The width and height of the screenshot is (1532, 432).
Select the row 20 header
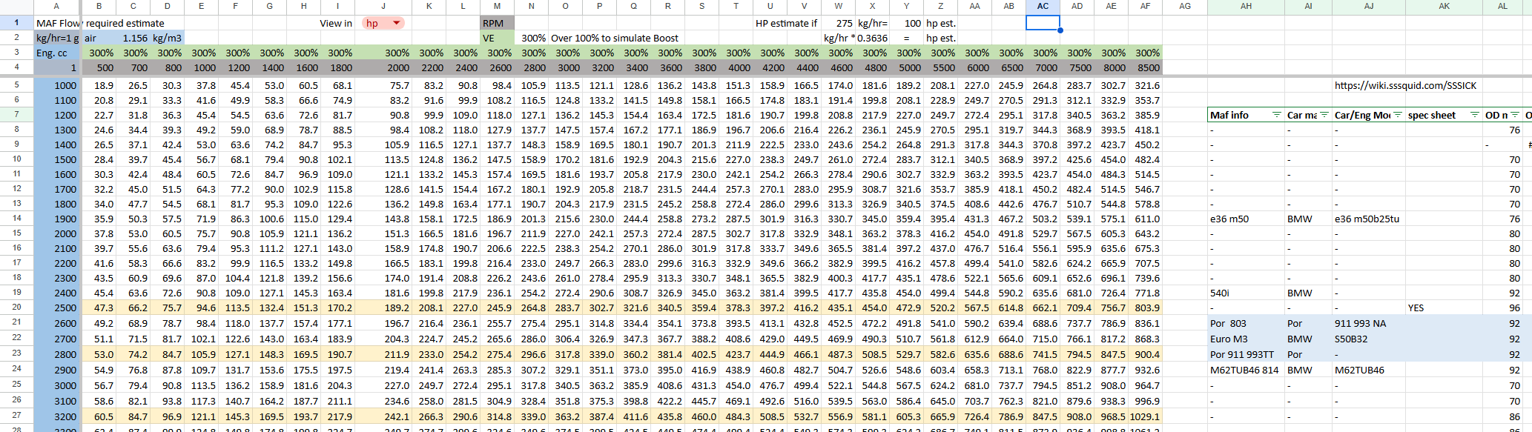click(x=16, y=308)
